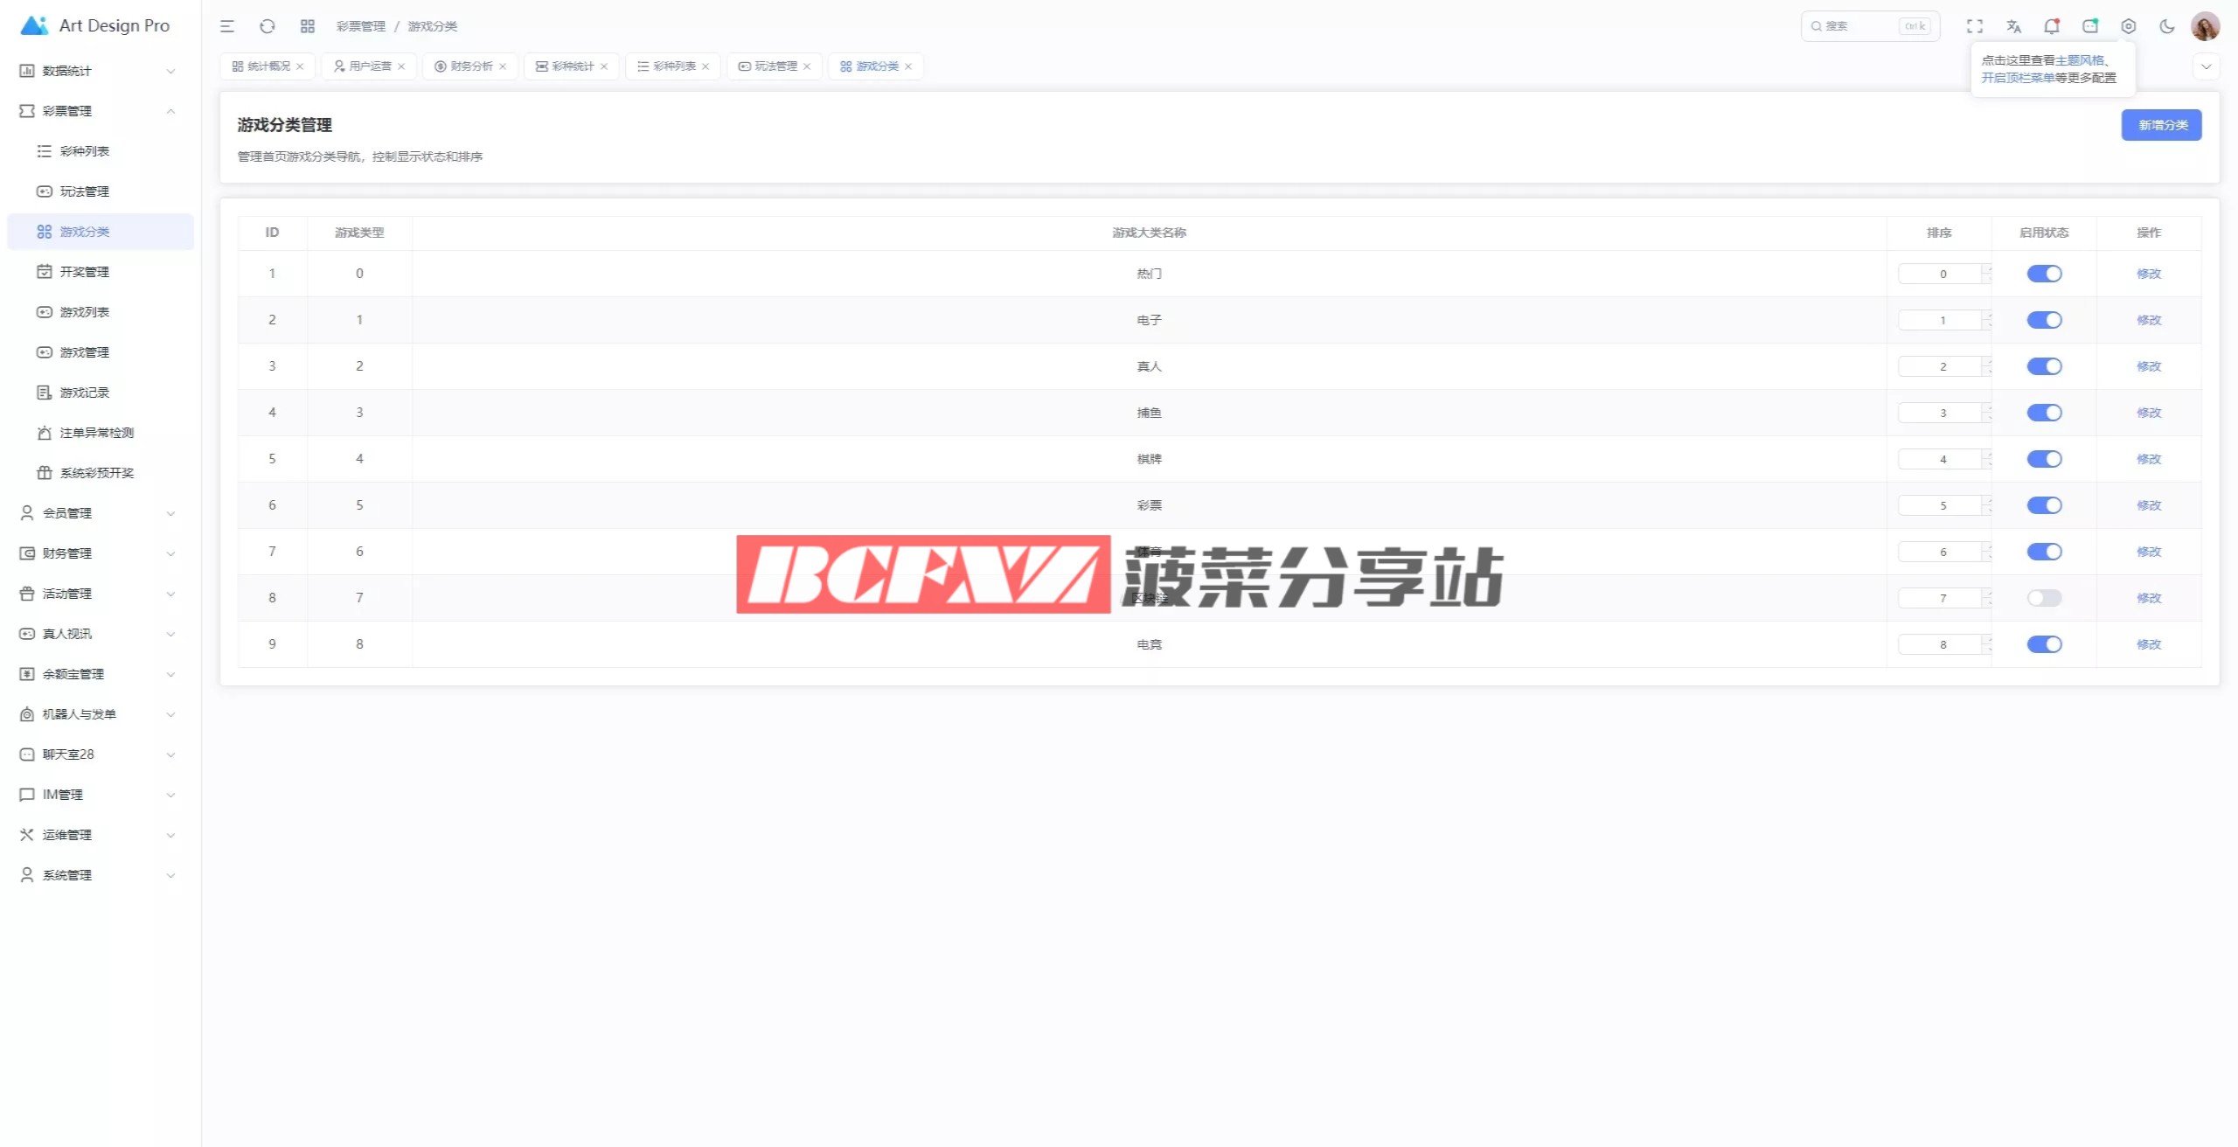This screenshot has width=2238, height=1147.
Task: Collapse the sidebar with the menu icon
Action: [227, 26]
